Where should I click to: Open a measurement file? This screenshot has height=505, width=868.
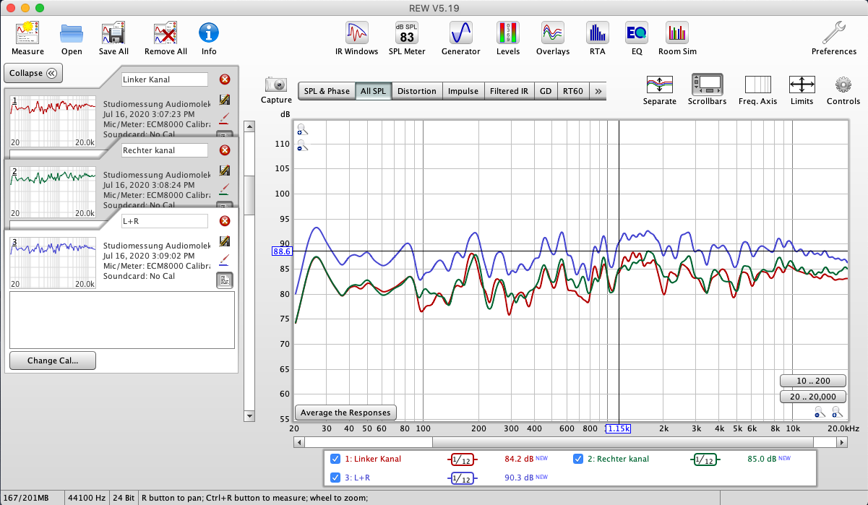tap(72, 38)
